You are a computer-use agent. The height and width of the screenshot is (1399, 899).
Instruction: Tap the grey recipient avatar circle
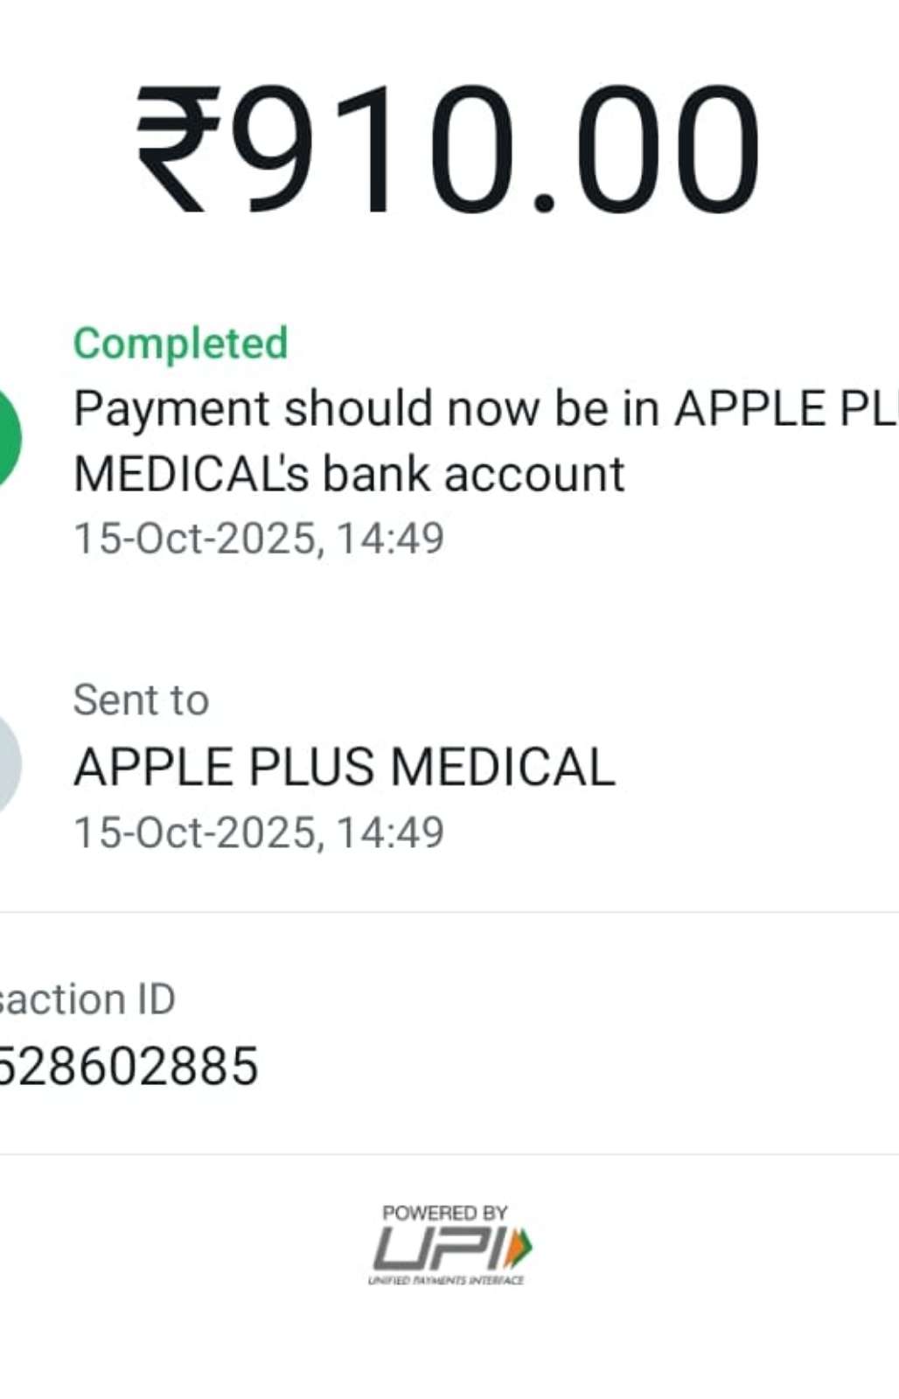pos(7,764)
